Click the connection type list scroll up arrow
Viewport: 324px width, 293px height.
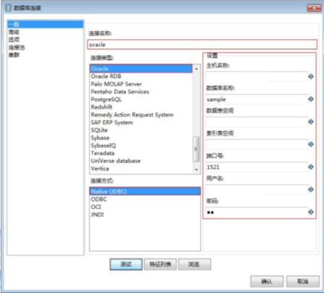tap(196, 69)
